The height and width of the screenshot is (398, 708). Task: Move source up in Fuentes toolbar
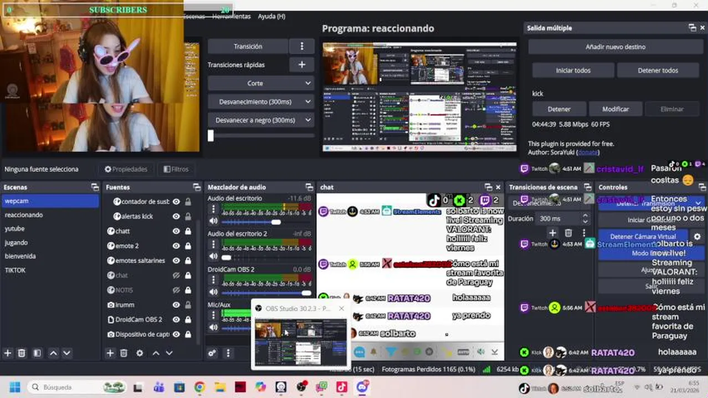156,353
